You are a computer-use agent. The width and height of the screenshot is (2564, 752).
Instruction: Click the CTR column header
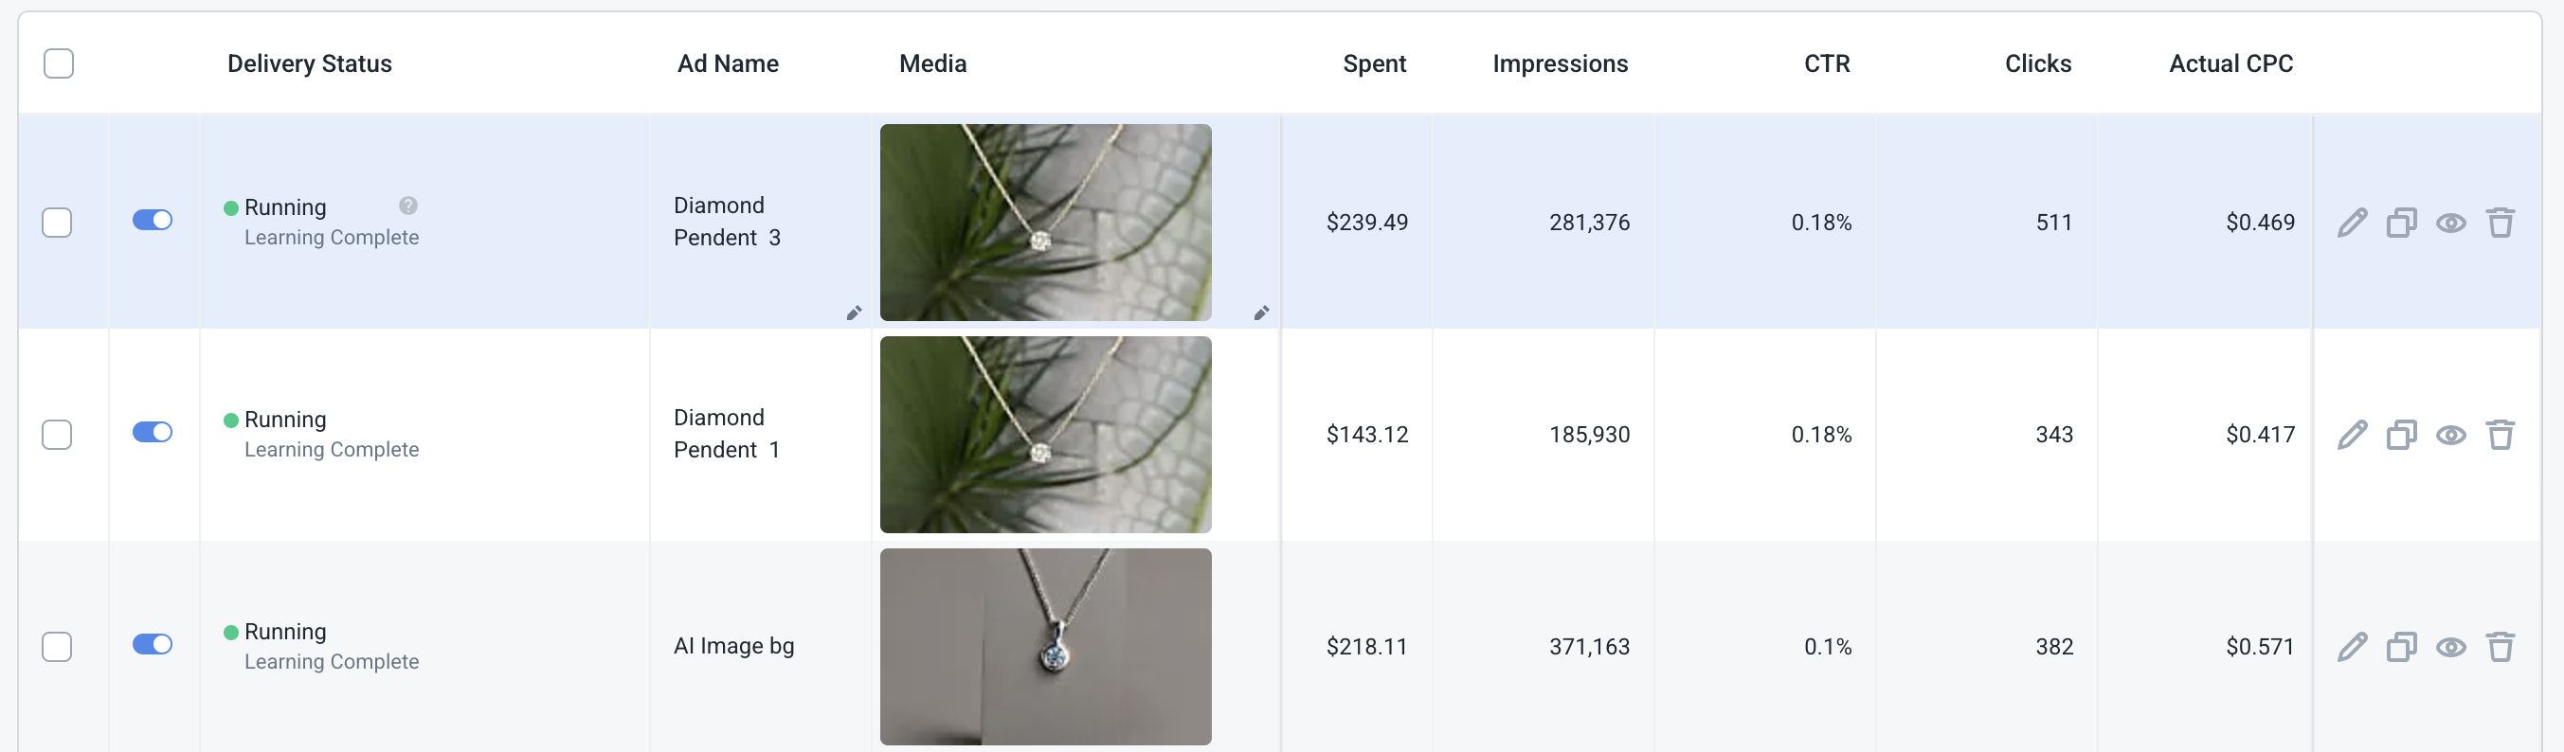pos(1827,63)
